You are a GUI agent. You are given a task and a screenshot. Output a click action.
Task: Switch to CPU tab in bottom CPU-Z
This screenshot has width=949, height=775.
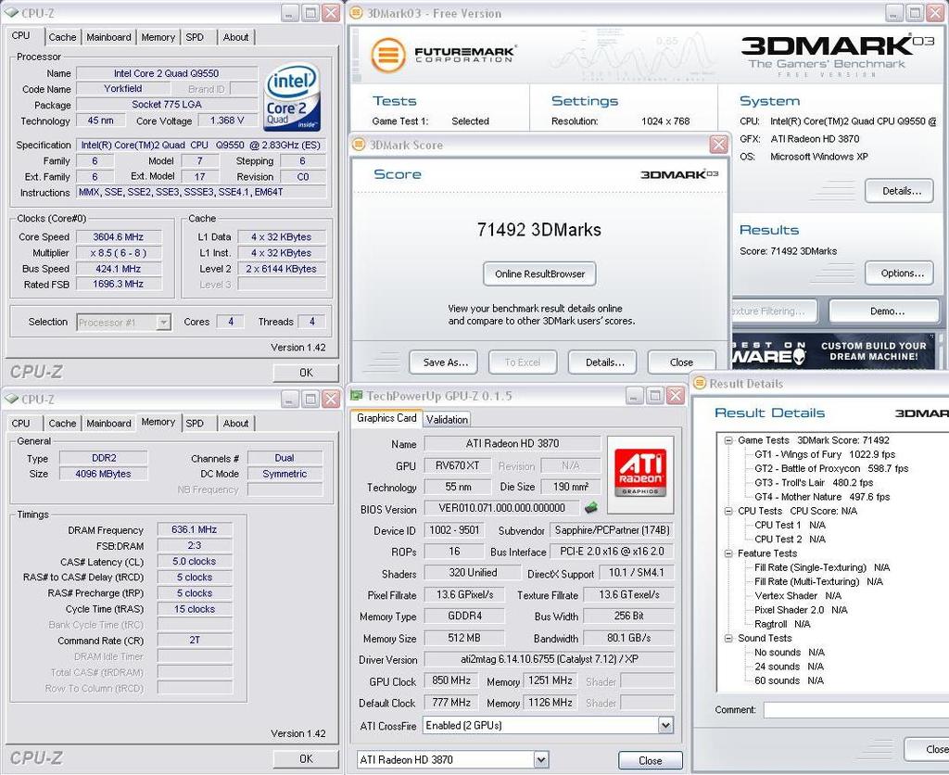(x=20, y=424)
